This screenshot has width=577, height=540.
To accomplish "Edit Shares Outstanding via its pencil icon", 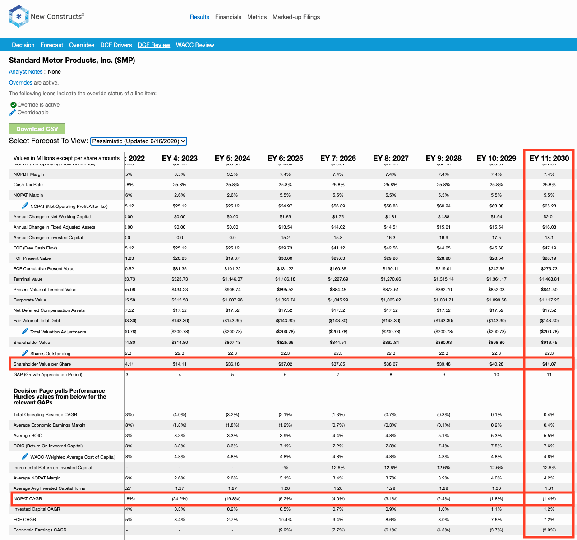I will click(x=25, y=353).
